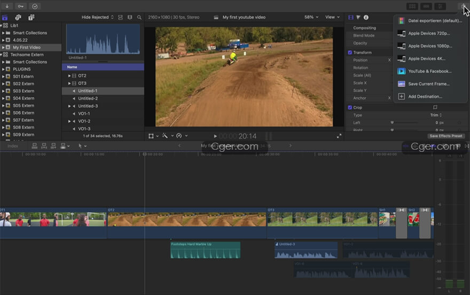Viewport: 470px width, 295px height.
Task: Select the Footsteps Hard Marble Up clip
Action: click(205, 251)
